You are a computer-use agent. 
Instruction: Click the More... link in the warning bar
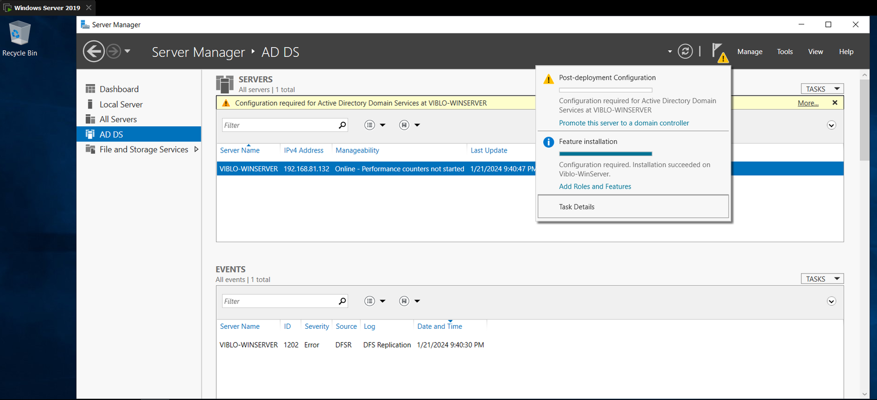[x=808, y=103]
